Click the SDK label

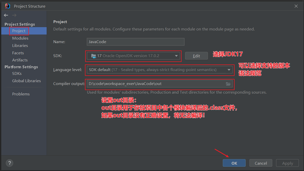(x=57, y=56)
